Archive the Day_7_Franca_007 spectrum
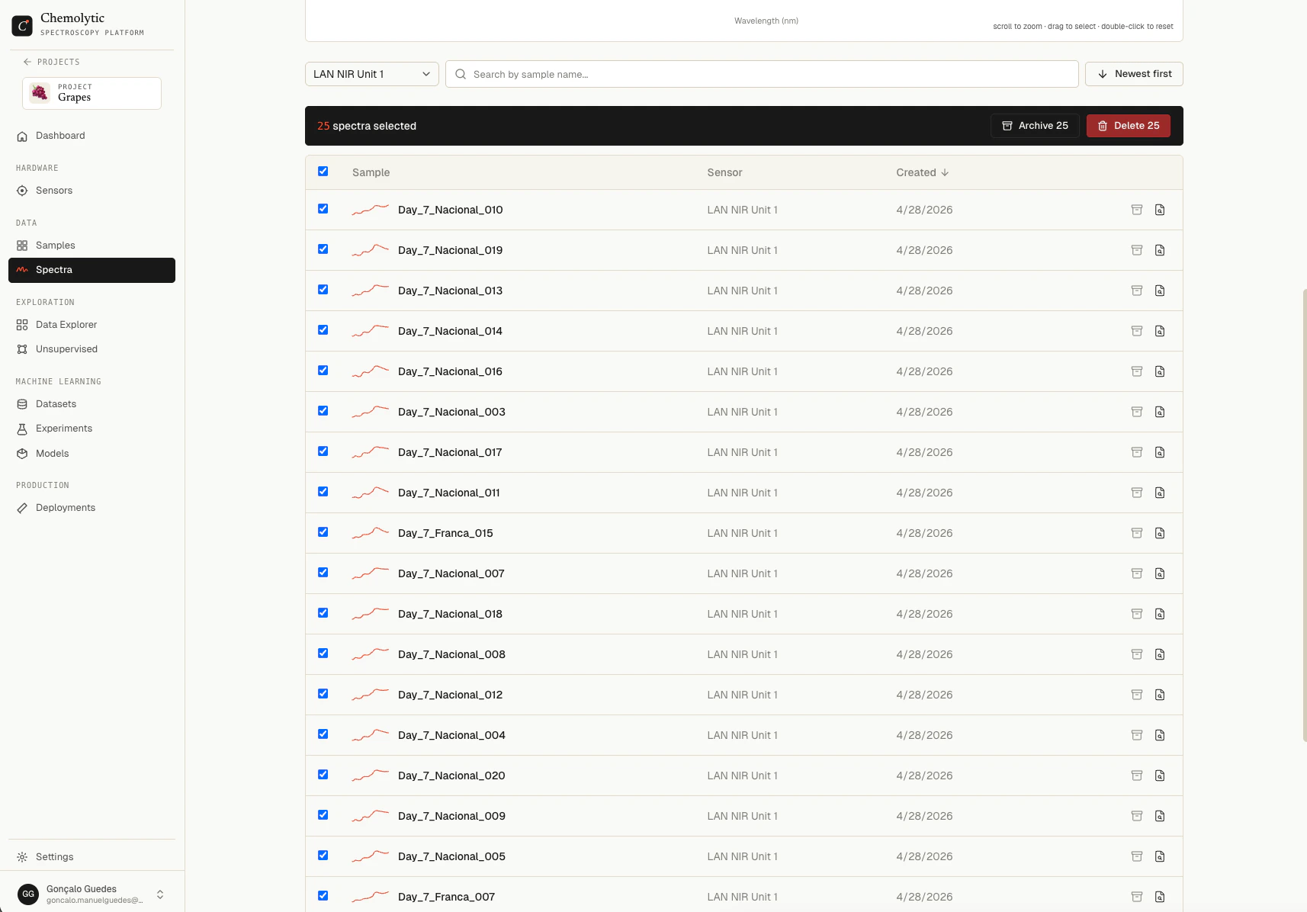The image size is (1307, 912). pyautogui.click(x=1136, y=897)
